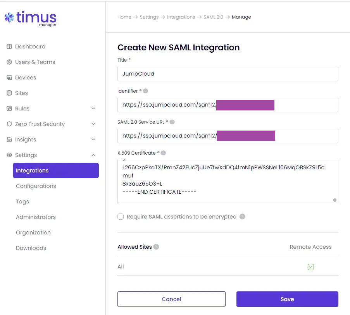Click the Allowed Sites help icon
350x315 pixels.
156,247
